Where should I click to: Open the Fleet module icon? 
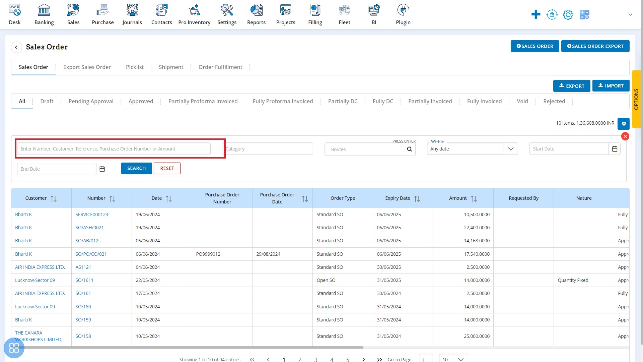(345, 14)
